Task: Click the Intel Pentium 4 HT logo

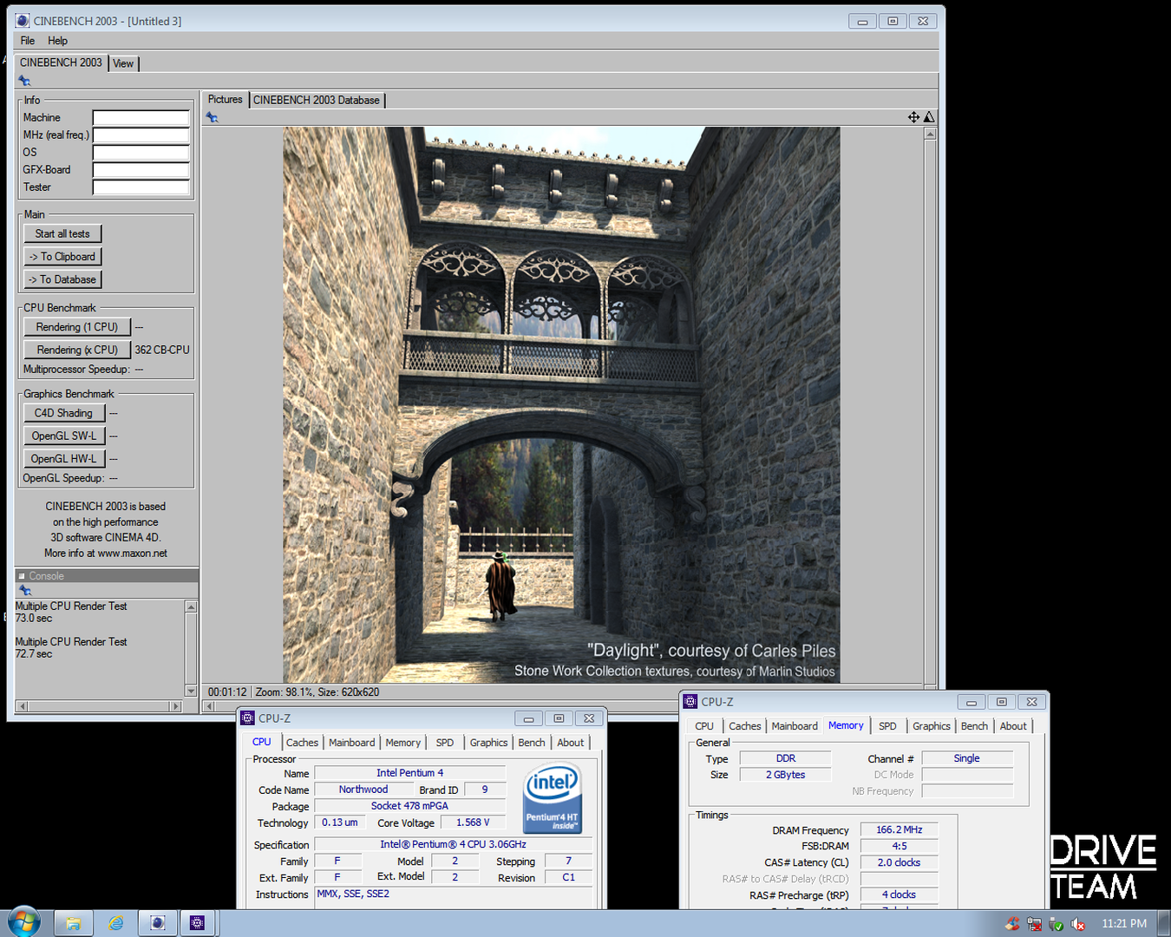Action: [553, 798]
